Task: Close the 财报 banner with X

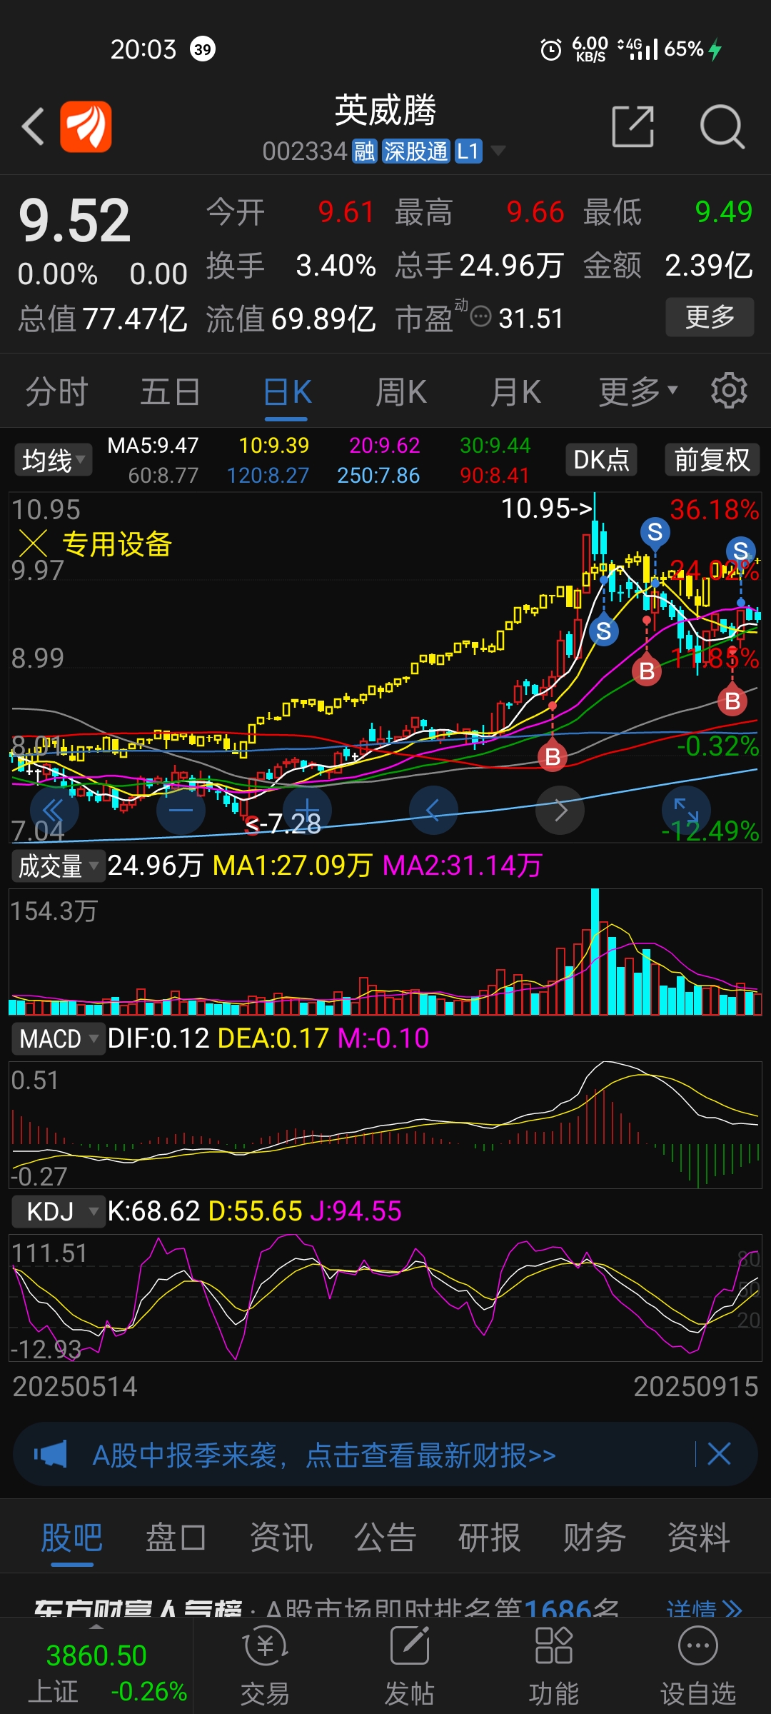Action: 719,1453
